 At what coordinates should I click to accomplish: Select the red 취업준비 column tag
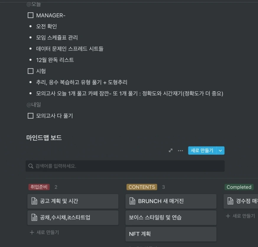tap(39, 187)
